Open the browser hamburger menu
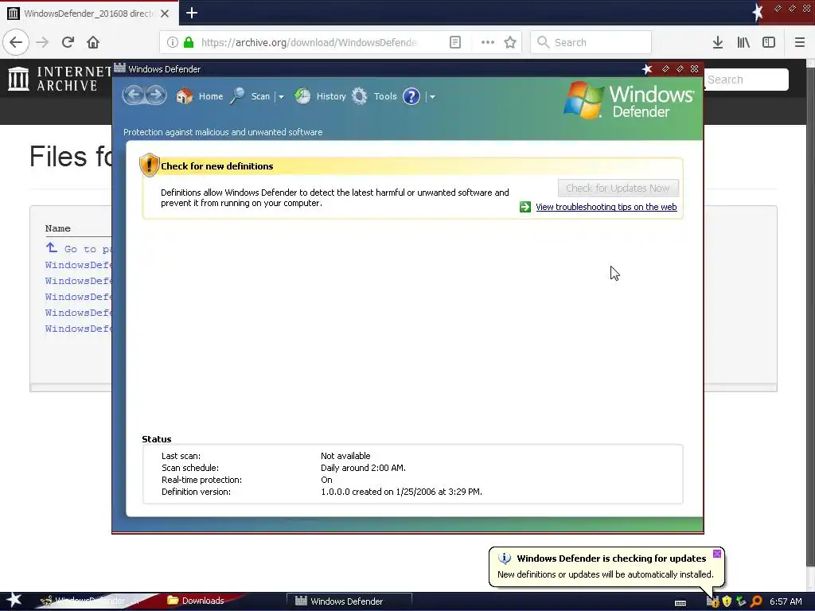This screenshot has height=611, width=815. coord(799,42)
